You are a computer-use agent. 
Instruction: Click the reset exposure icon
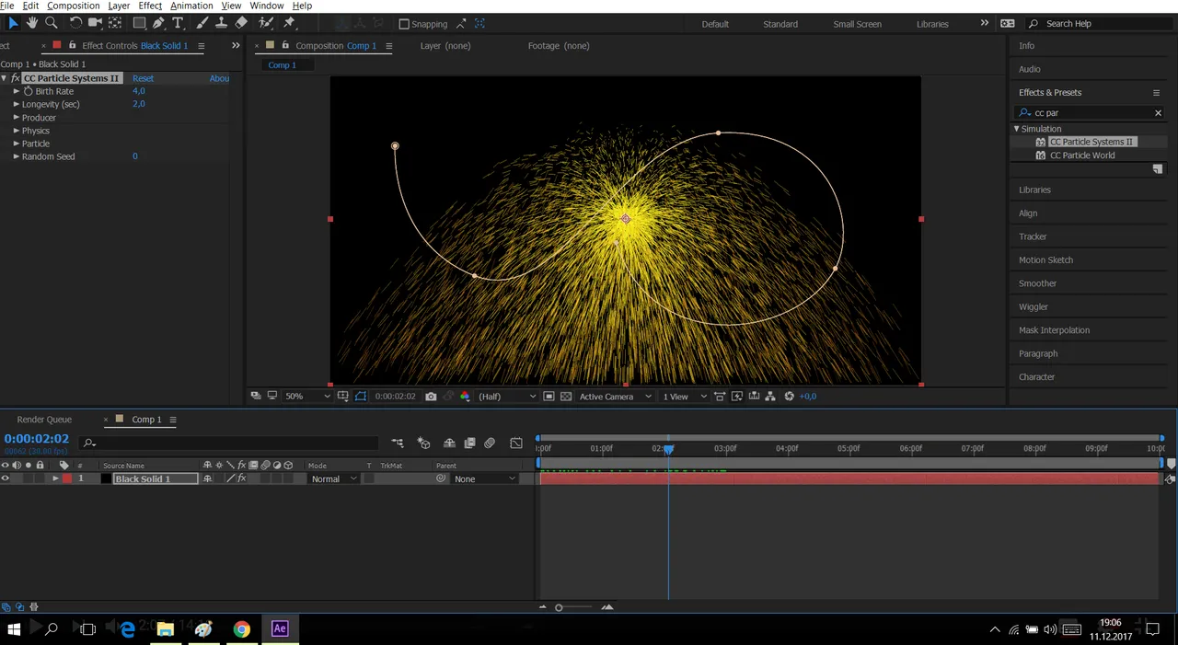click(x=789, y=397)
